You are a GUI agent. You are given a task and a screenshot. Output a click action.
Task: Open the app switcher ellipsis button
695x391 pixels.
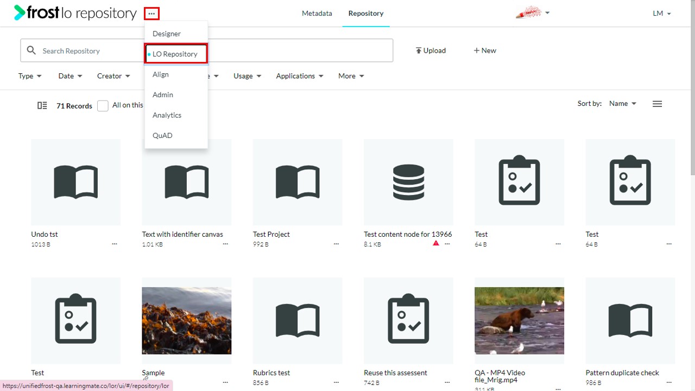click(151, 14)
